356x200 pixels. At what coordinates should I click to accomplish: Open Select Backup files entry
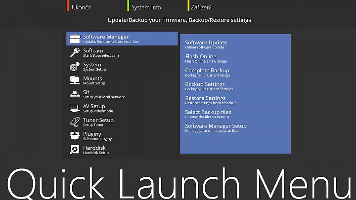pyautogui.click(x=208, y=114)
